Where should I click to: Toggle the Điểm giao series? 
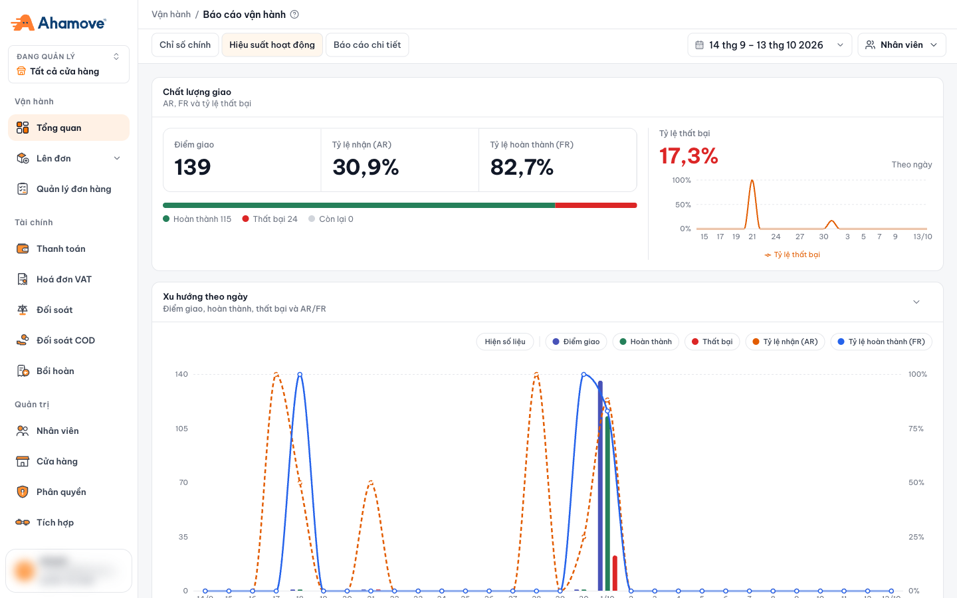point(576,342)
